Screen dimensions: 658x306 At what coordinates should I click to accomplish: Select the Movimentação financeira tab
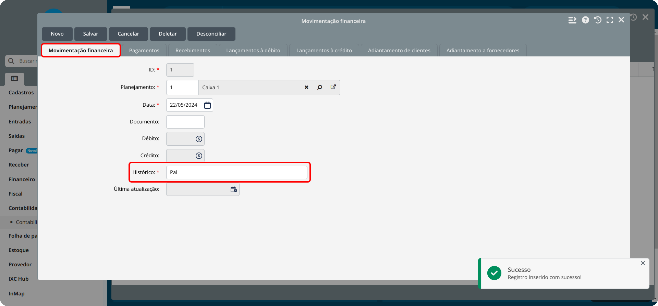tap(81, 50)
